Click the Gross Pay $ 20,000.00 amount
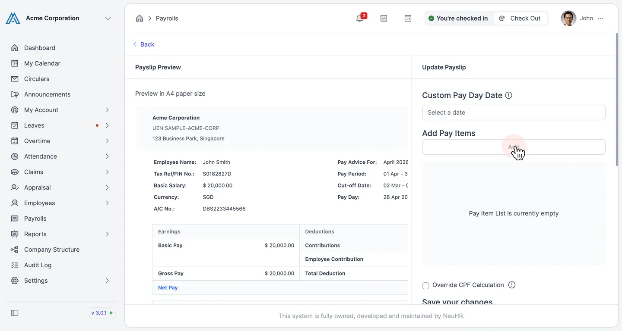The image size is (622, 331). click(279, 273)
